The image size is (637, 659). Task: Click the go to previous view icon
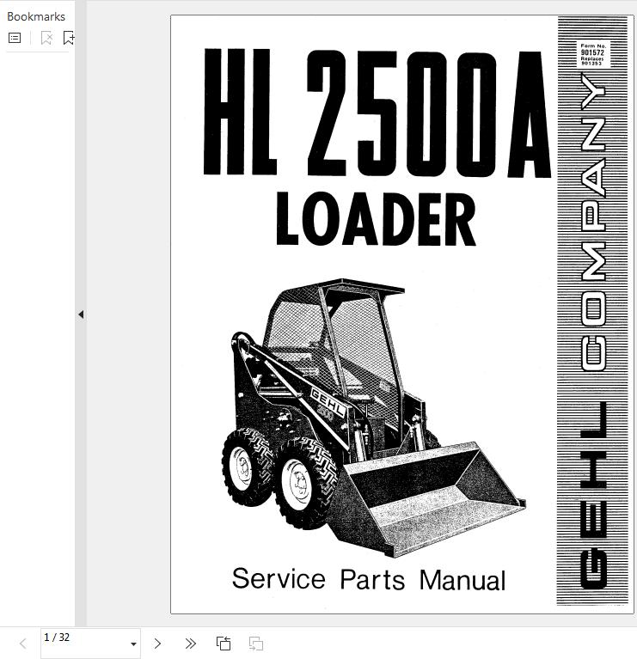coord(224,644)
